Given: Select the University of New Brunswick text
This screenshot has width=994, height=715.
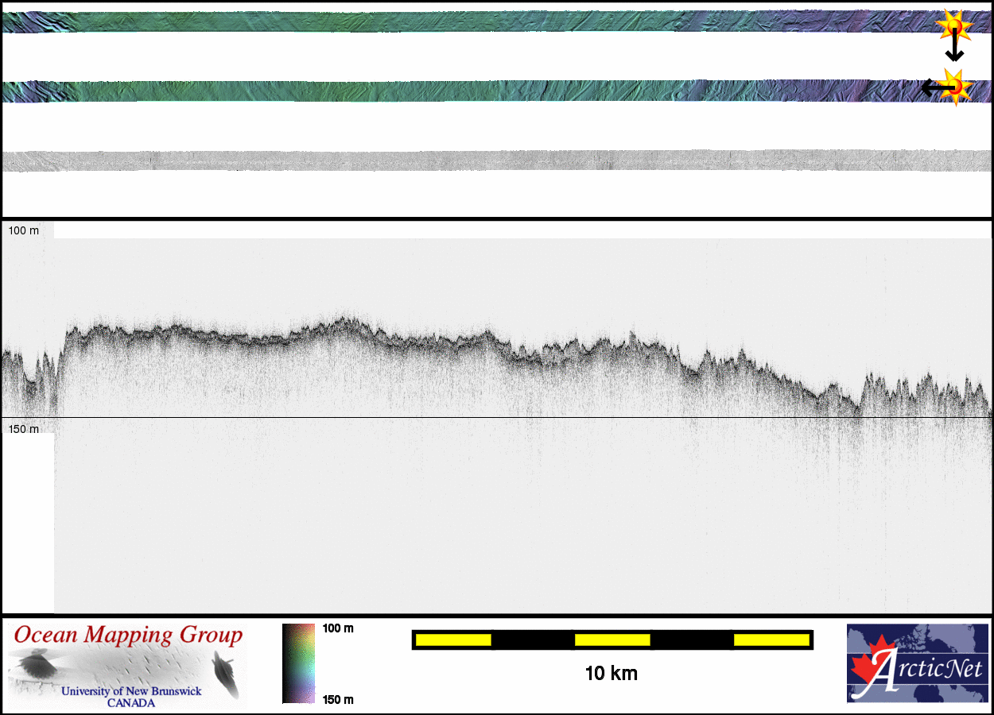Looking at the screenshot, I should [x=131, y=691].
